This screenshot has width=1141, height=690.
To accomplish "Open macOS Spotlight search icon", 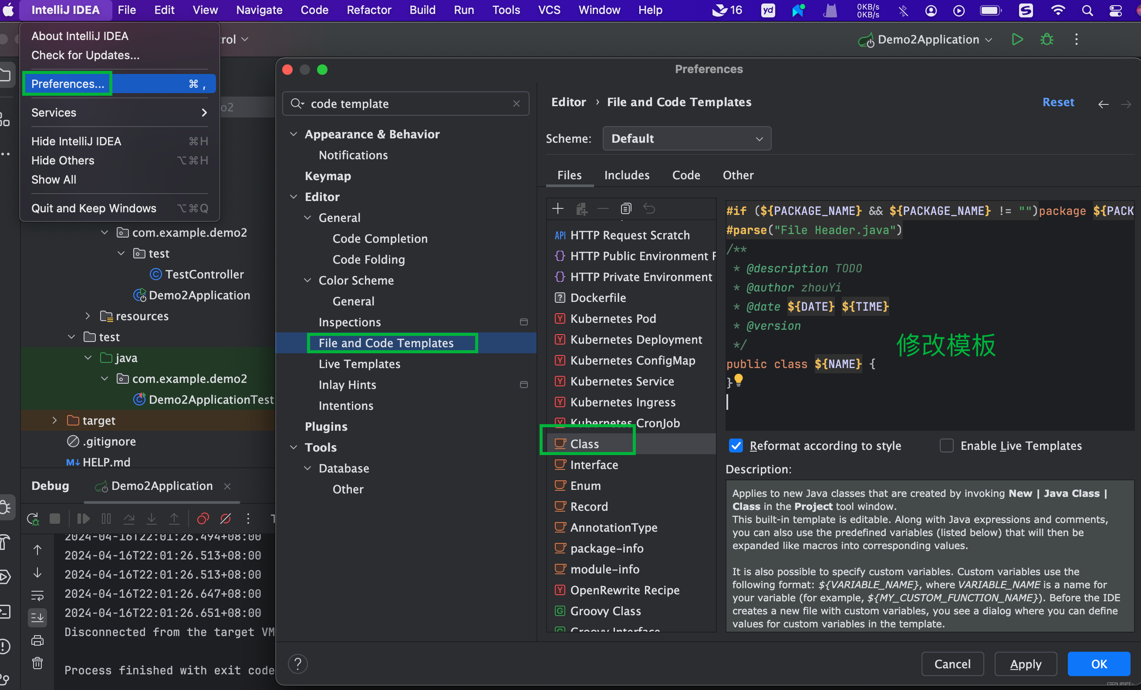I will click(x=1087, y=10).
